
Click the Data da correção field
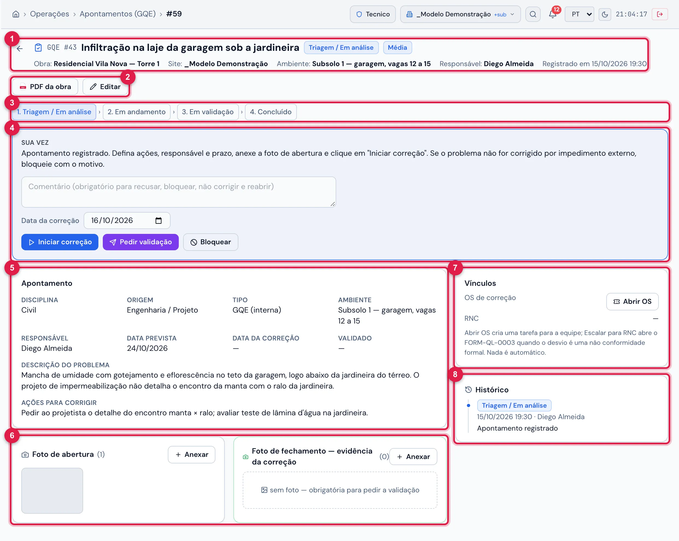(x=127, y=220)
